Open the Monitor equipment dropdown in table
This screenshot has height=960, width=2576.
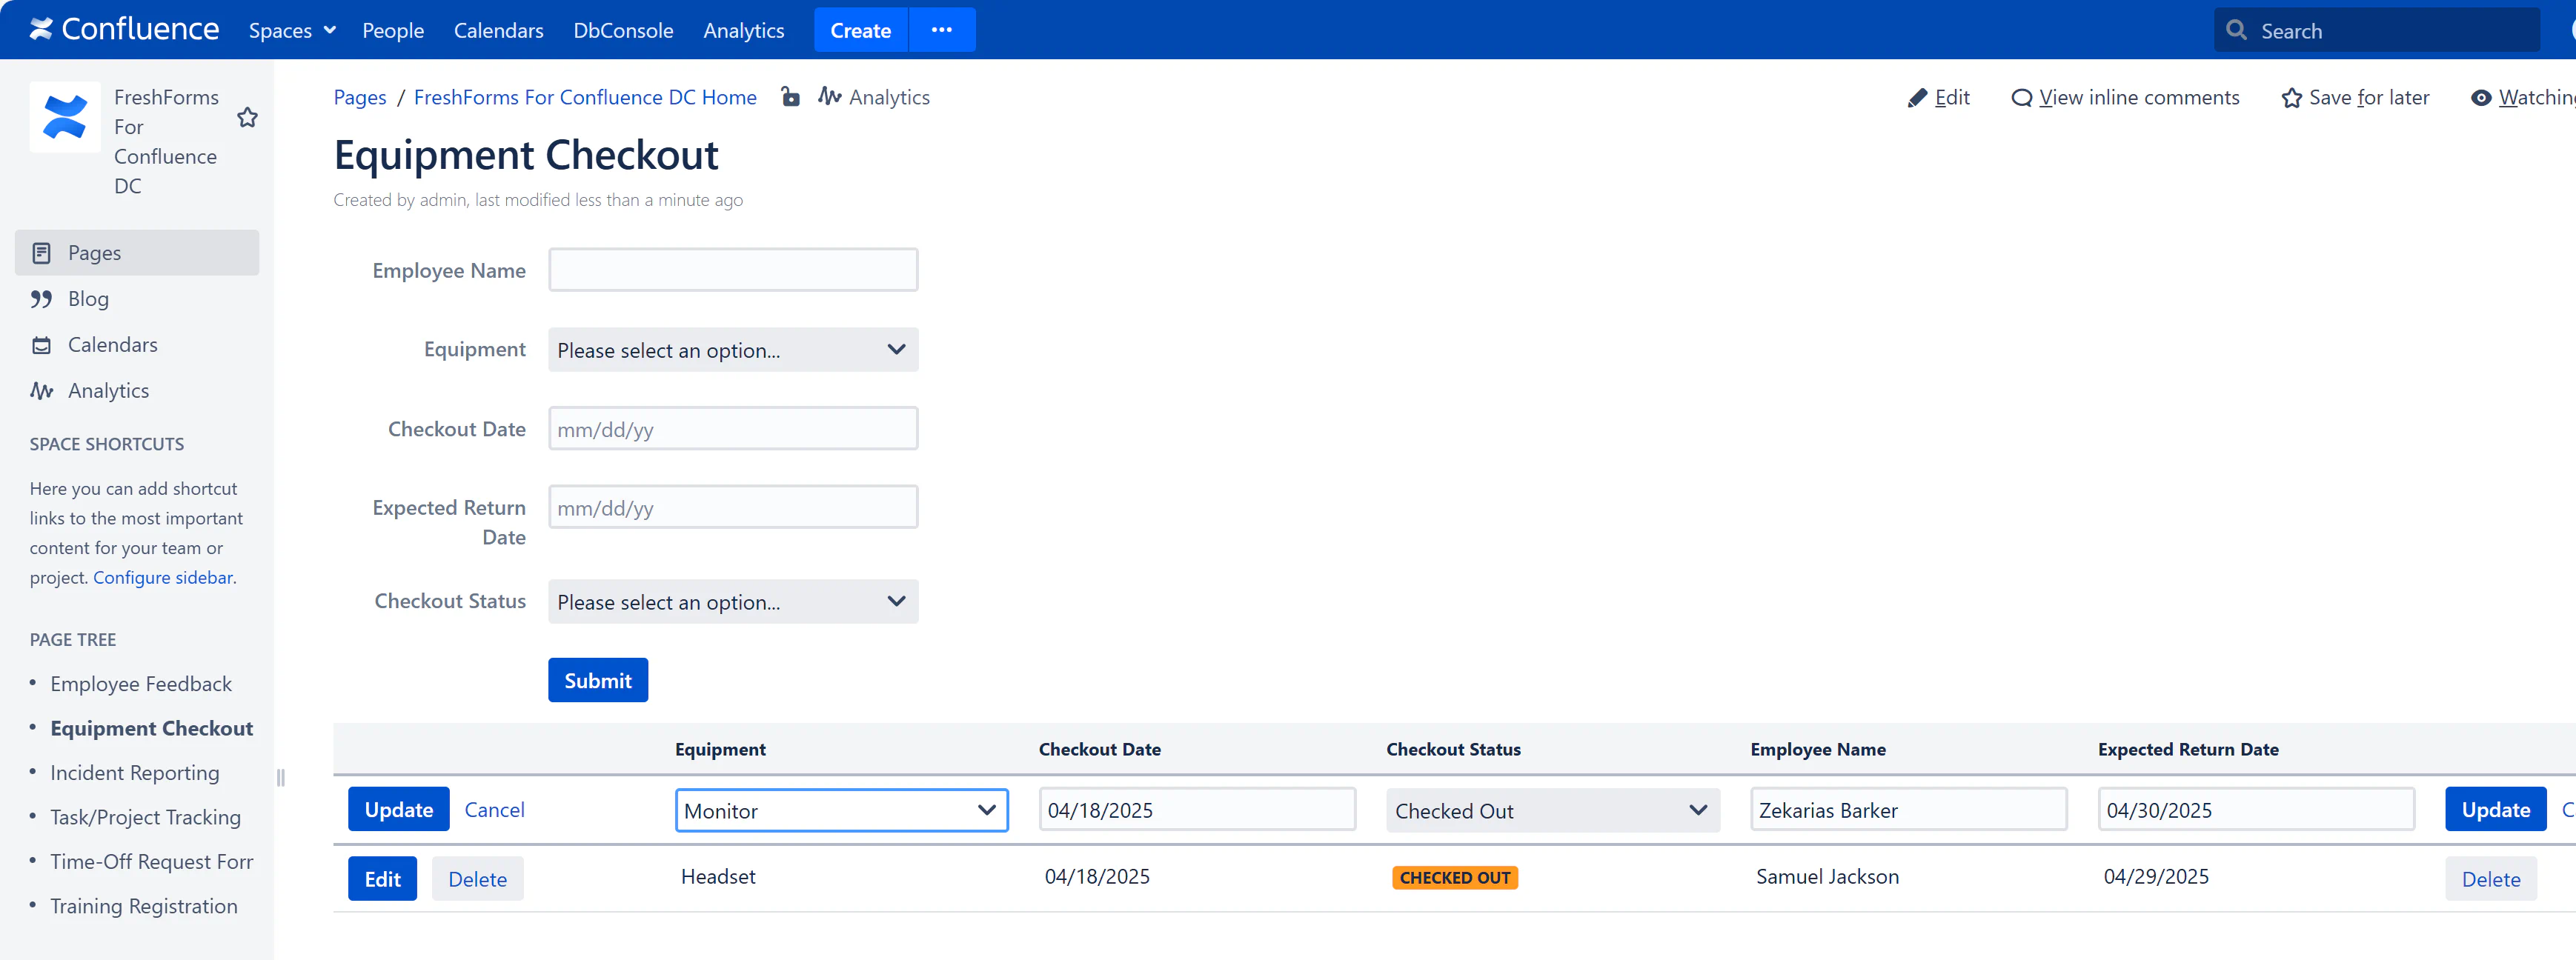841,810
